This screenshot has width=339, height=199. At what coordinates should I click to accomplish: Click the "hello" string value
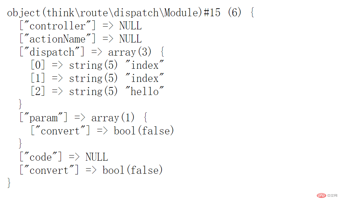[x=145, y=92]
